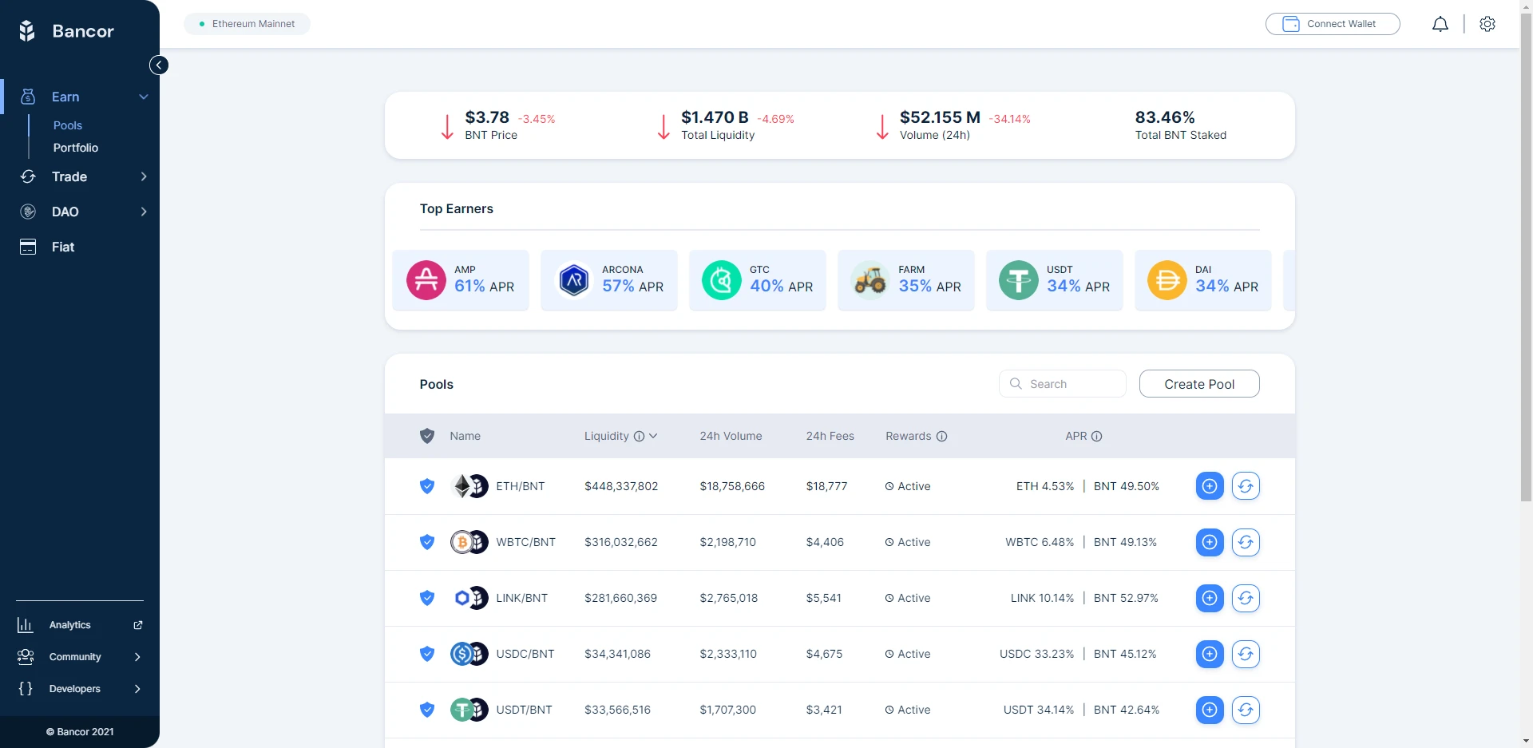Add liquidity to the USDC/BNT pool
This screenshot has width=1533, height=748.
pyautogui.click(x=1210, y=654)
